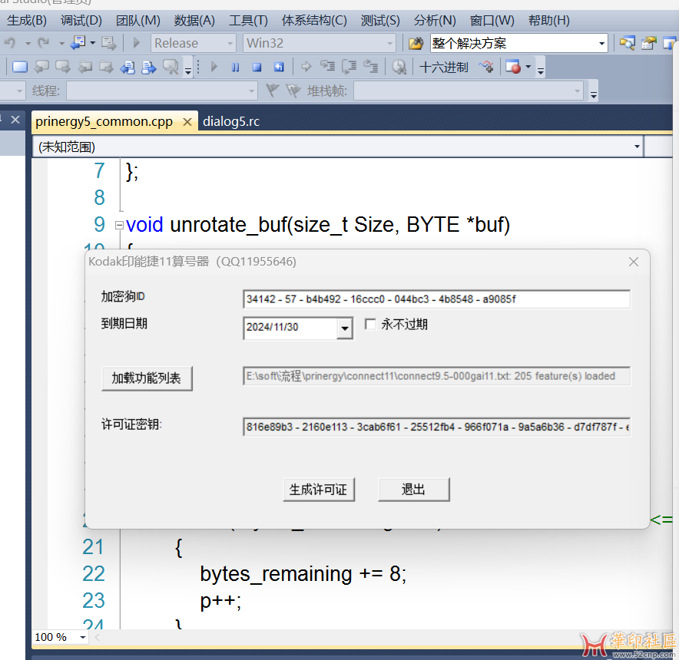Open the 帮助(H) menu
The height and width of the screenshot is (660, 679).
(548, 21)
